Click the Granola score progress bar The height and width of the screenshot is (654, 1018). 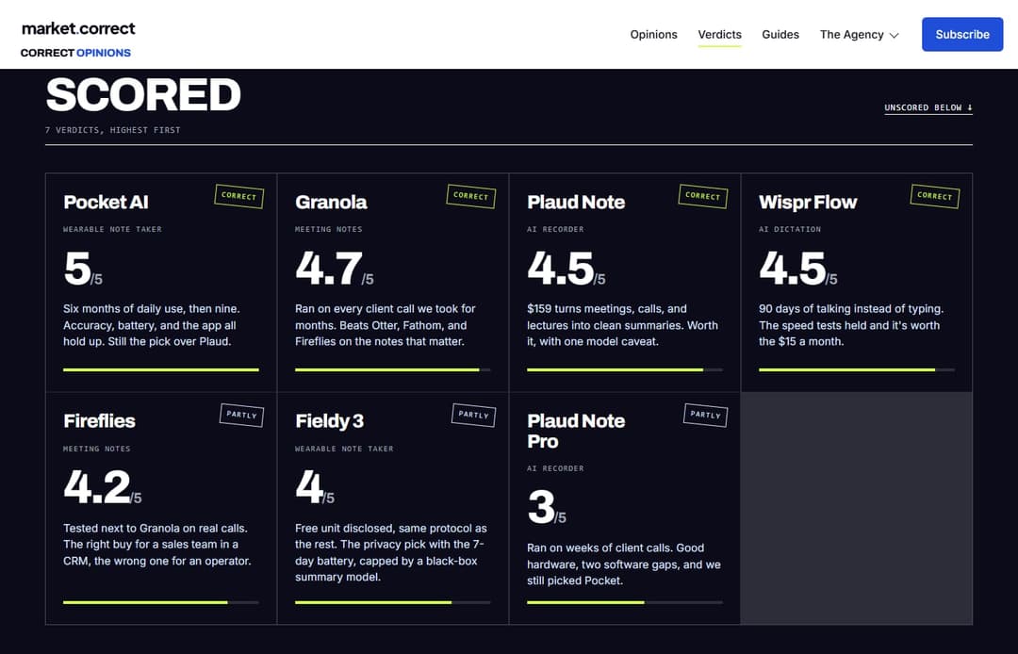393,369
